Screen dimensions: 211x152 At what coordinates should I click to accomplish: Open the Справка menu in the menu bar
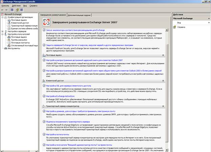[x=34, y=6]
